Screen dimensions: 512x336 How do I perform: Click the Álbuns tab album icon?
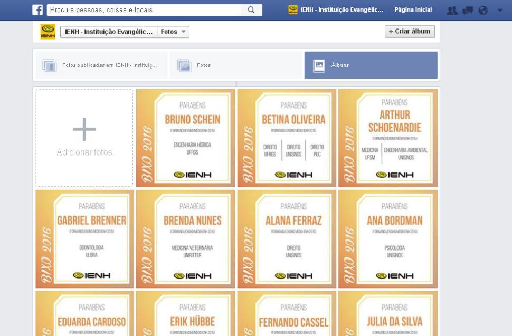pos(319,66)
